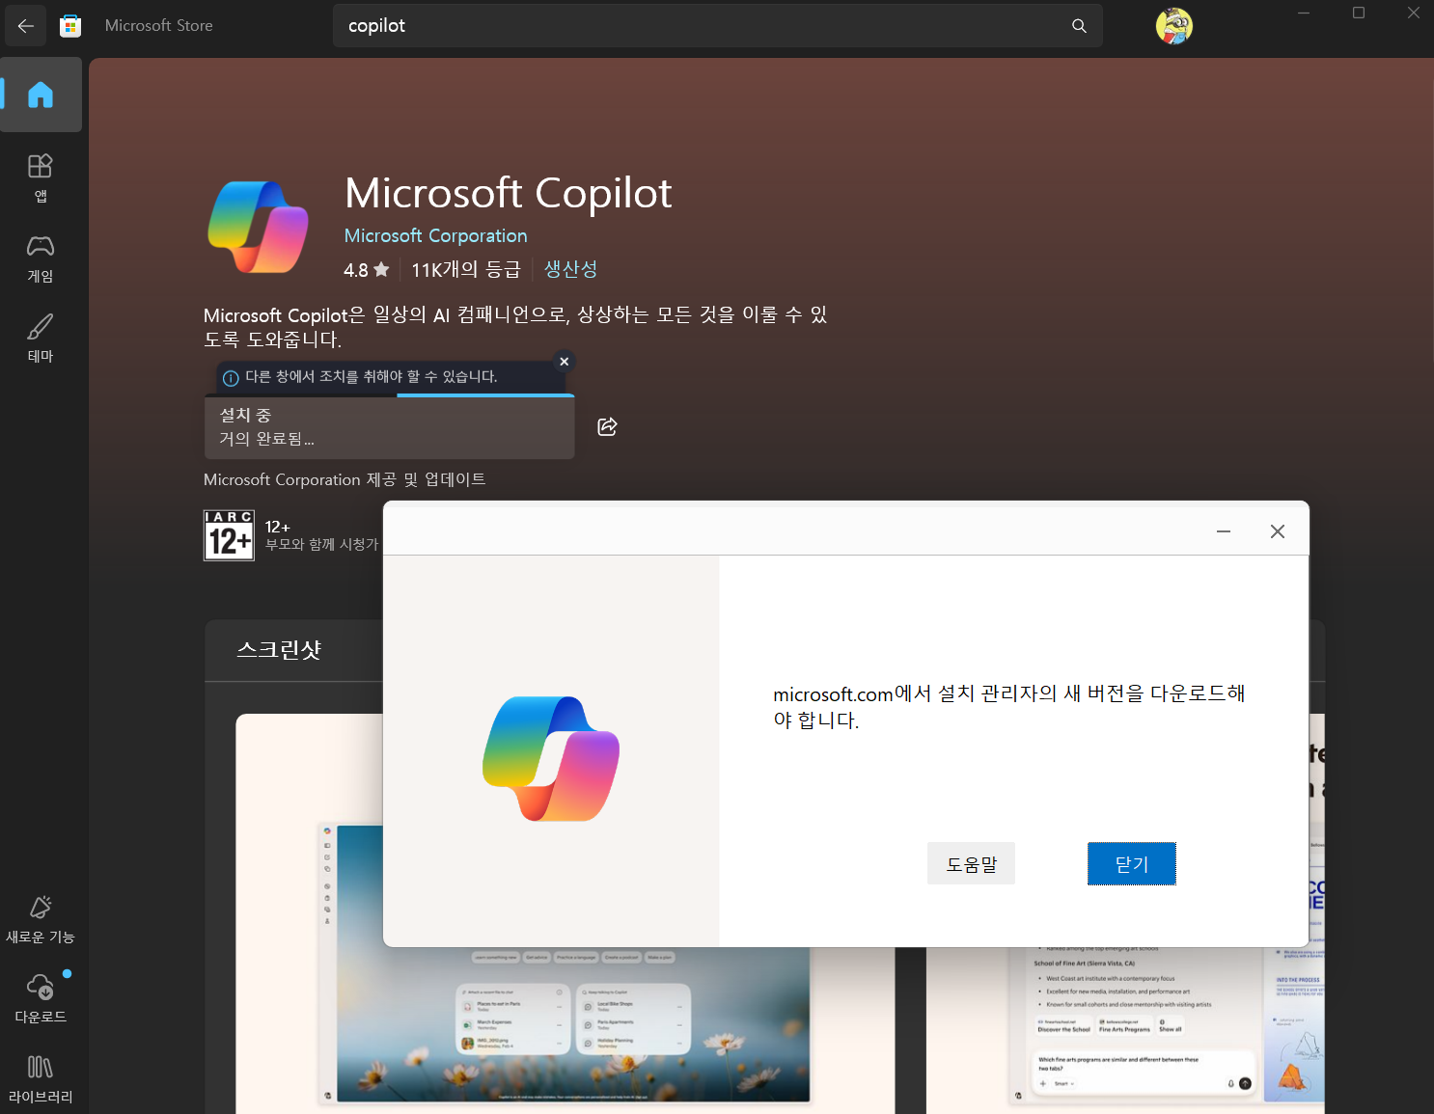Click the search box containing copilot
Viewport: 1434px width, 1114px height.
pyautogui.click(x=718, y=26)
